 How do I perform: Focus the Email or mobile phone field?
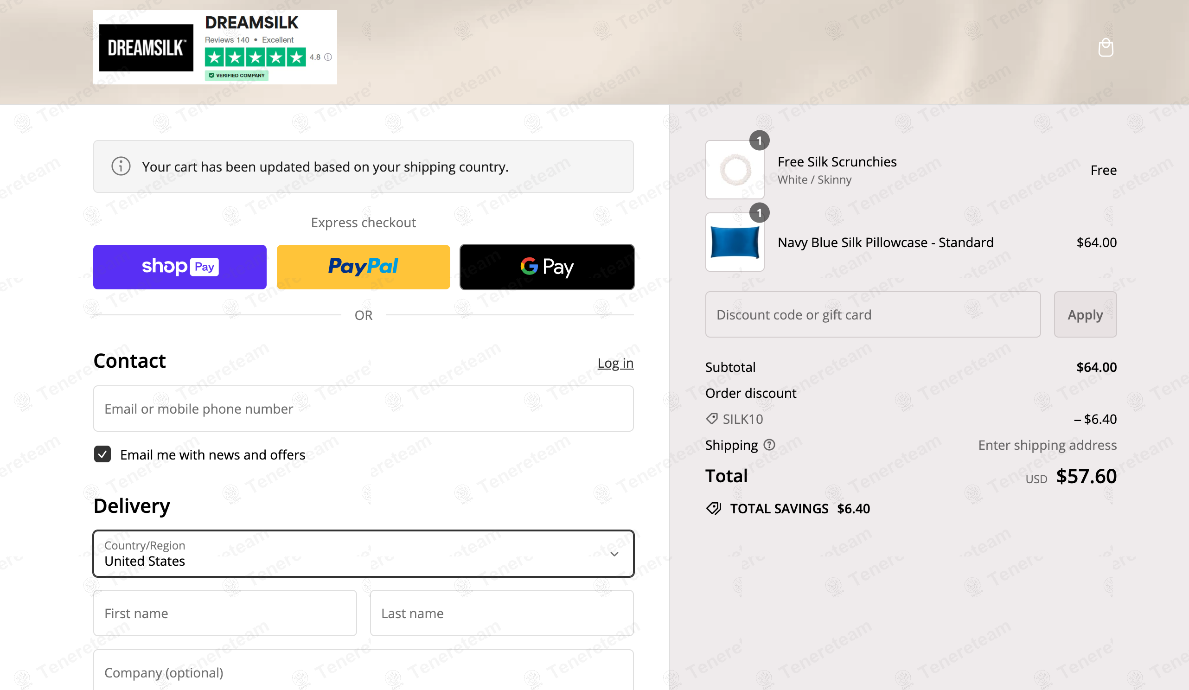pyautogui.click(x=363, y=409)
